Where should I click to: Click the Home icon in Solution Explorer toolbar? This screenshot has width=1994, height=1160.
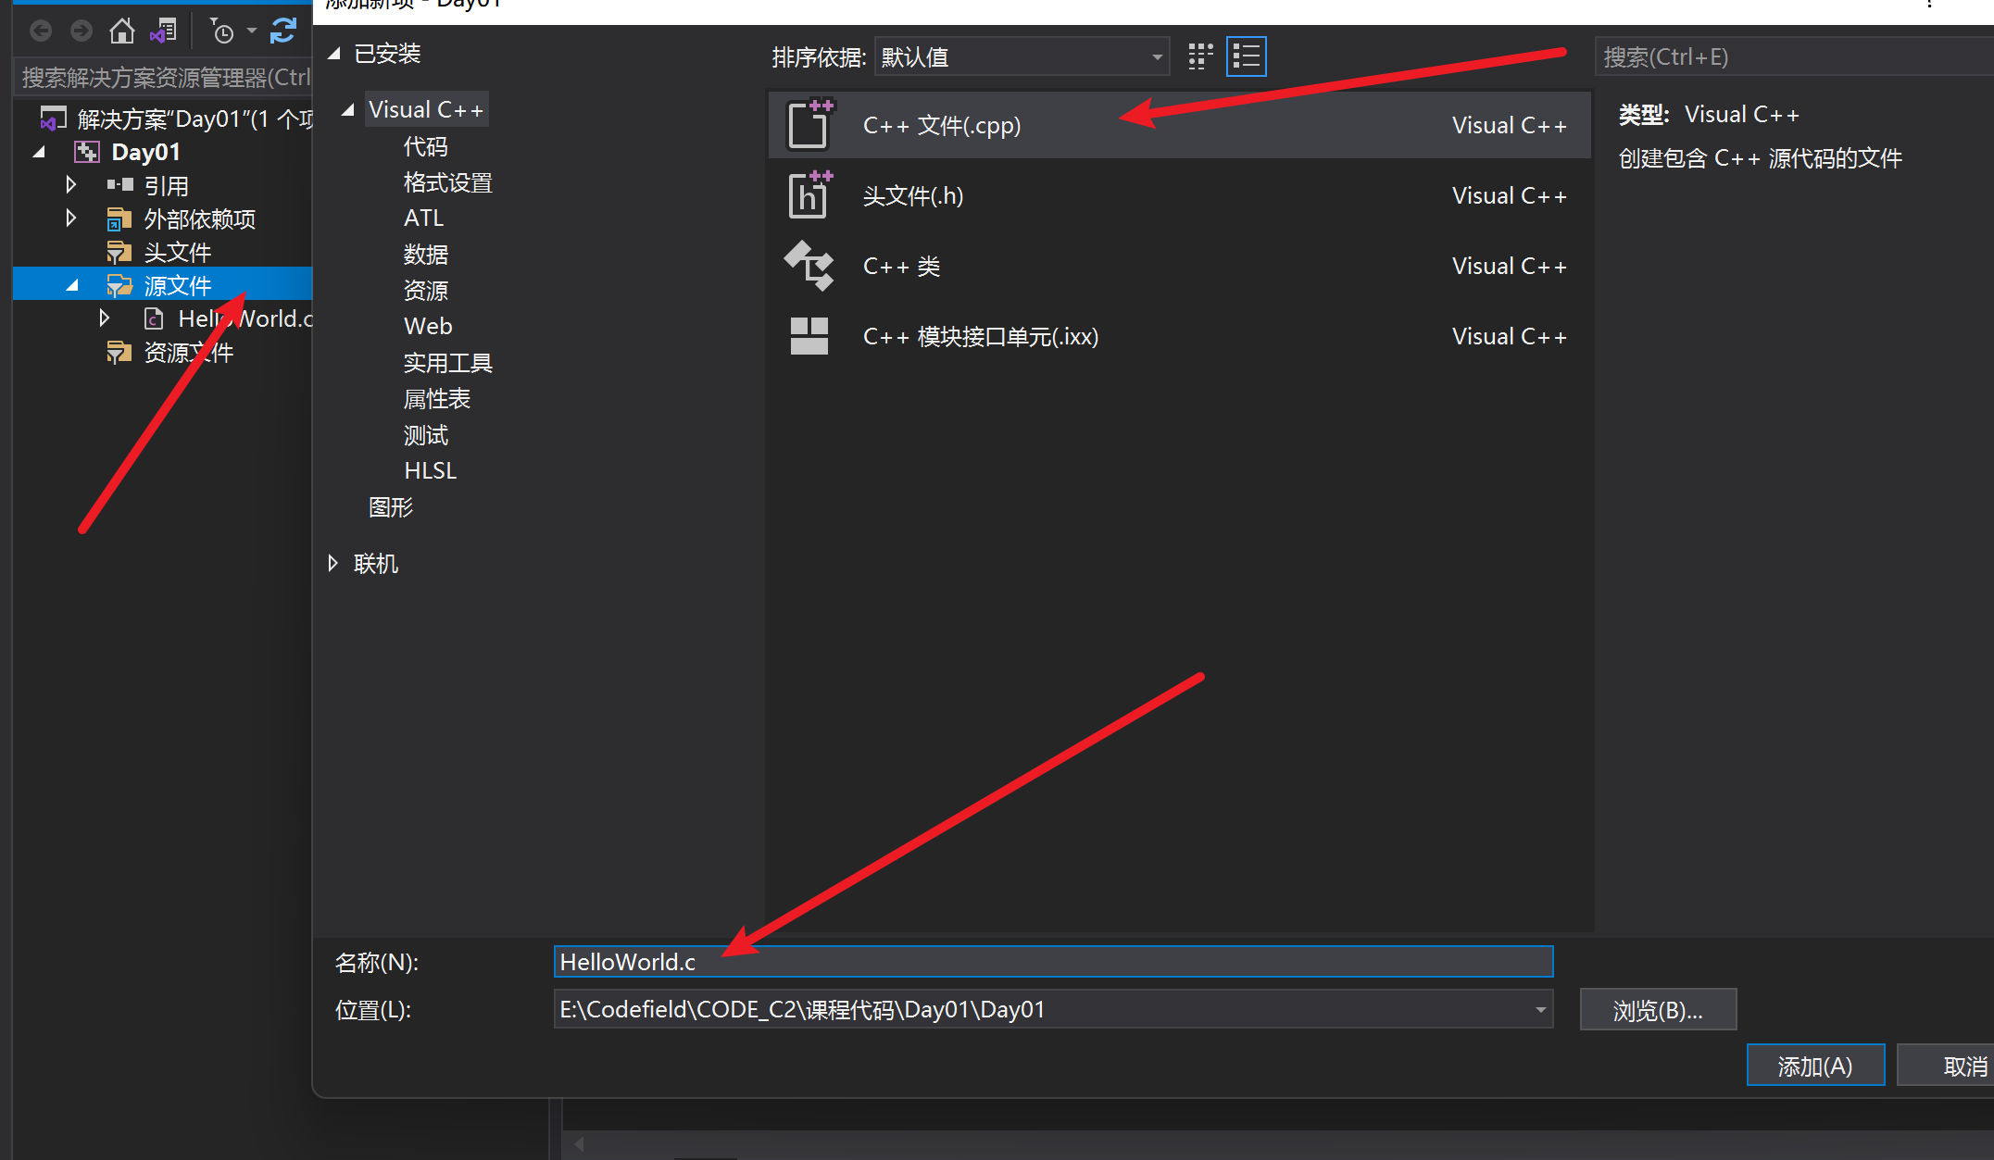(x=122, y=31)
